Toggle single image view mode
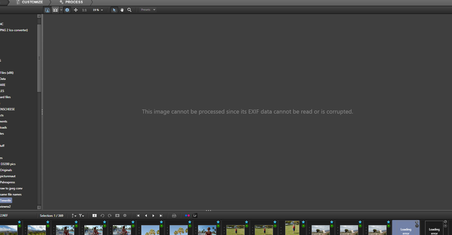Viewport: 452px width, 235px height. [x=47, y=10]
